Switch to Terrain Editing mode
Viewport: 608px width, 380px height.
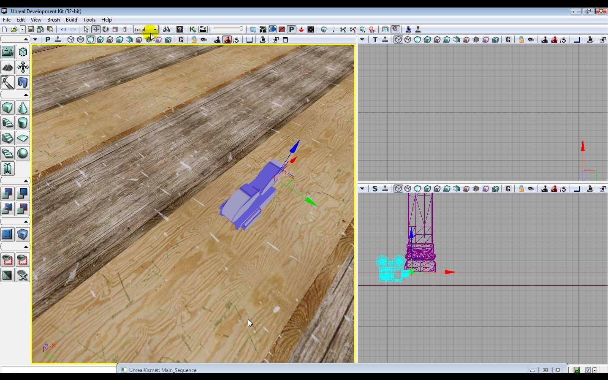pos(8,67)
